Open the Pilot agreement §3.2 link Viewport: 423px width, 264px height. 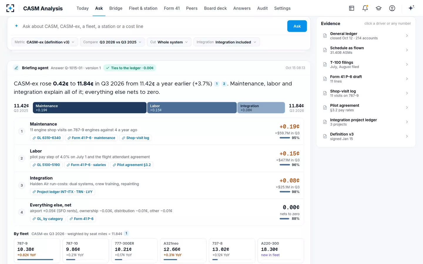tap(132, 165)
